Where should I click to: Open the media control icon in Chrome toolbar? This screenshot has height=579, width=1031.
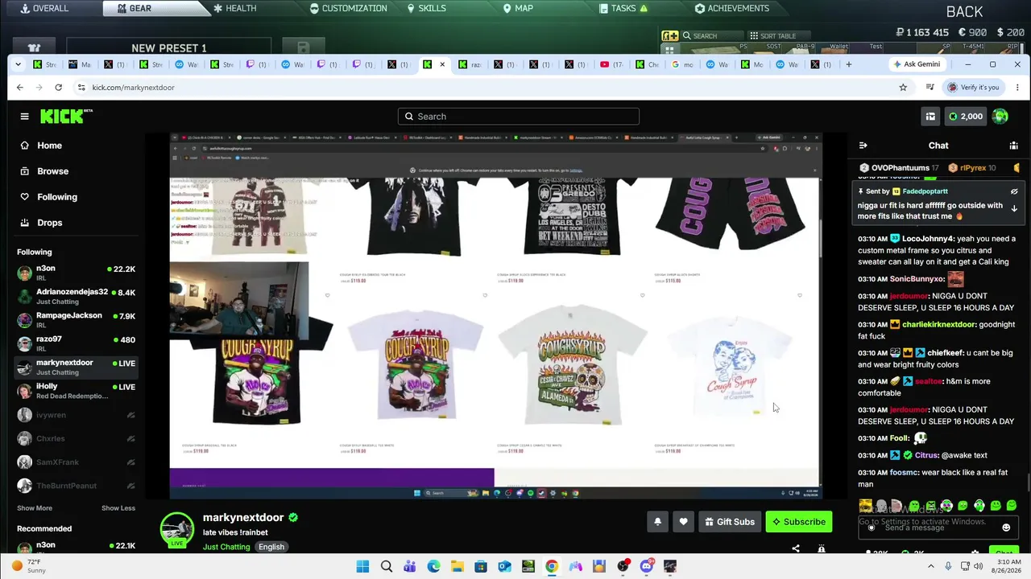[x=930, y=87]
